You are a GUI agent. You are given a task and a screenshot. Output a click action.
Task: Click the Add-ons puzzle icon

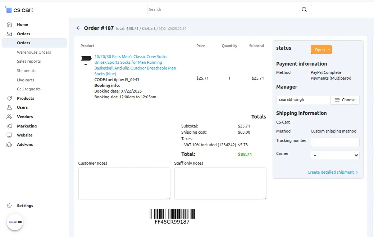click(x=9, y=144)
